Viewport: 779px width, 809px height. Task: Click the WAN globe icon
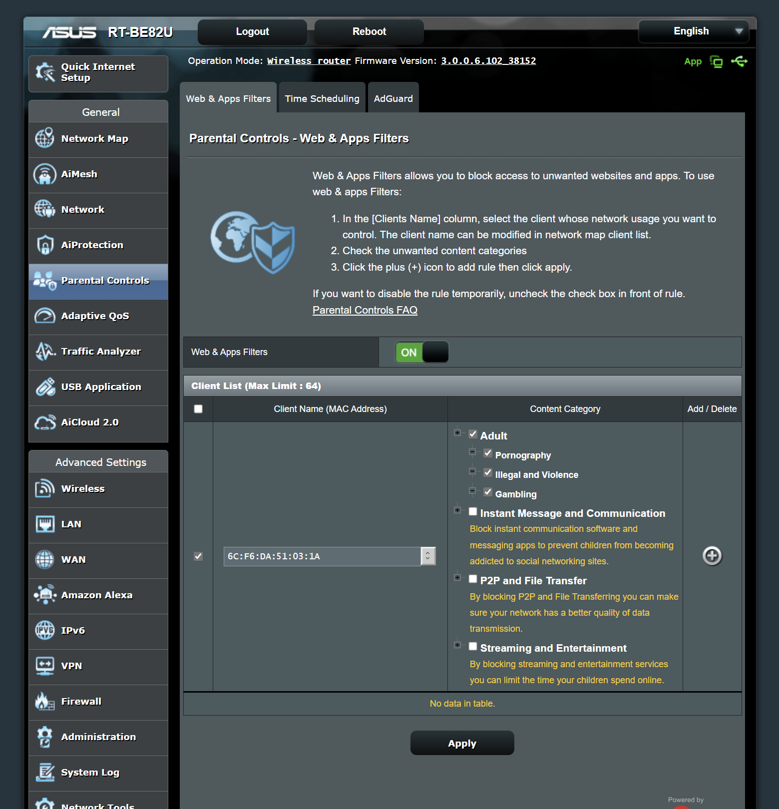click(x=45, y=559)
